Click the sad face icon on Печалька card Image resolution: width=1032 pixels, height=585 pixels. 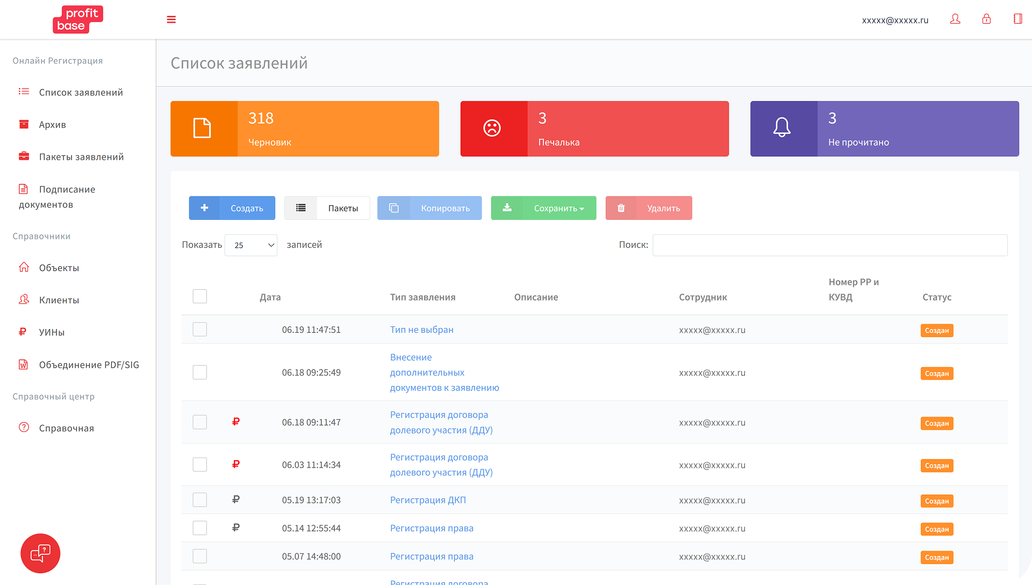[492, 128]
